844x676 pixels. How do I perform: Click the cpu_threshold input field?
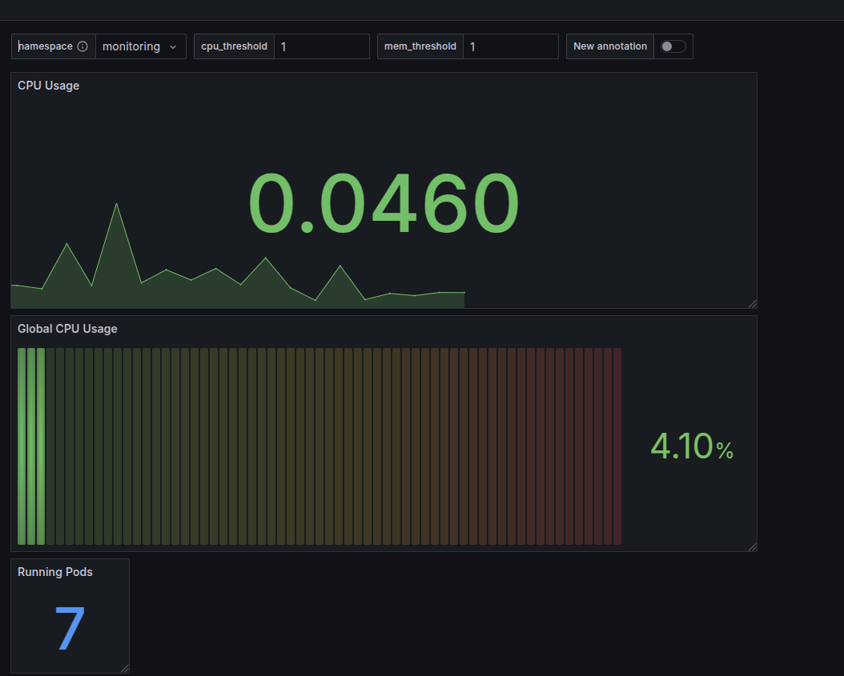click(322, 46)
